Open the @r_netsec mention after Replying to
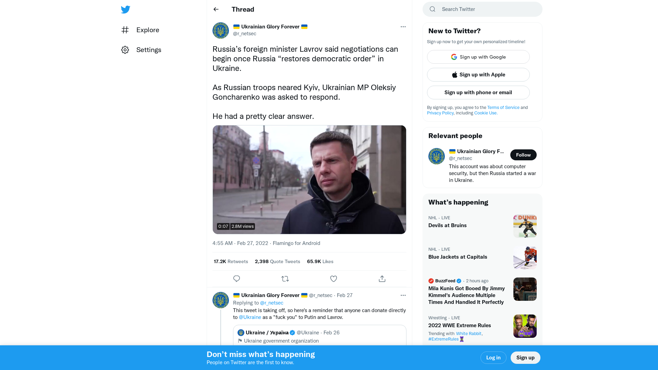This screenshot has width=658, height=370. (x=272, y=303)
